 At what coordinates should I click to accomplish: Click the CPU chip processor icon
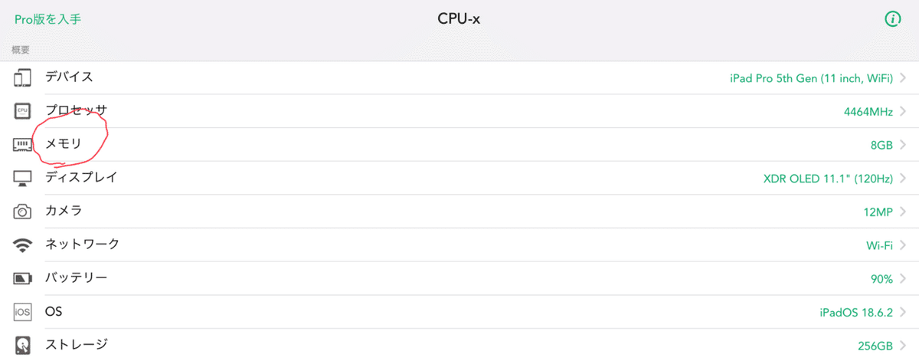pyautogui.click(x=23, y=111)
